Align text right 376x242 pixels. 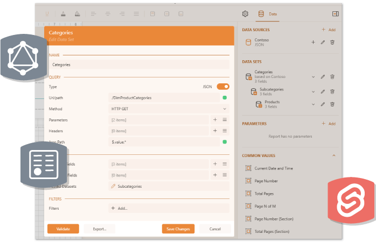coord(122,14)
